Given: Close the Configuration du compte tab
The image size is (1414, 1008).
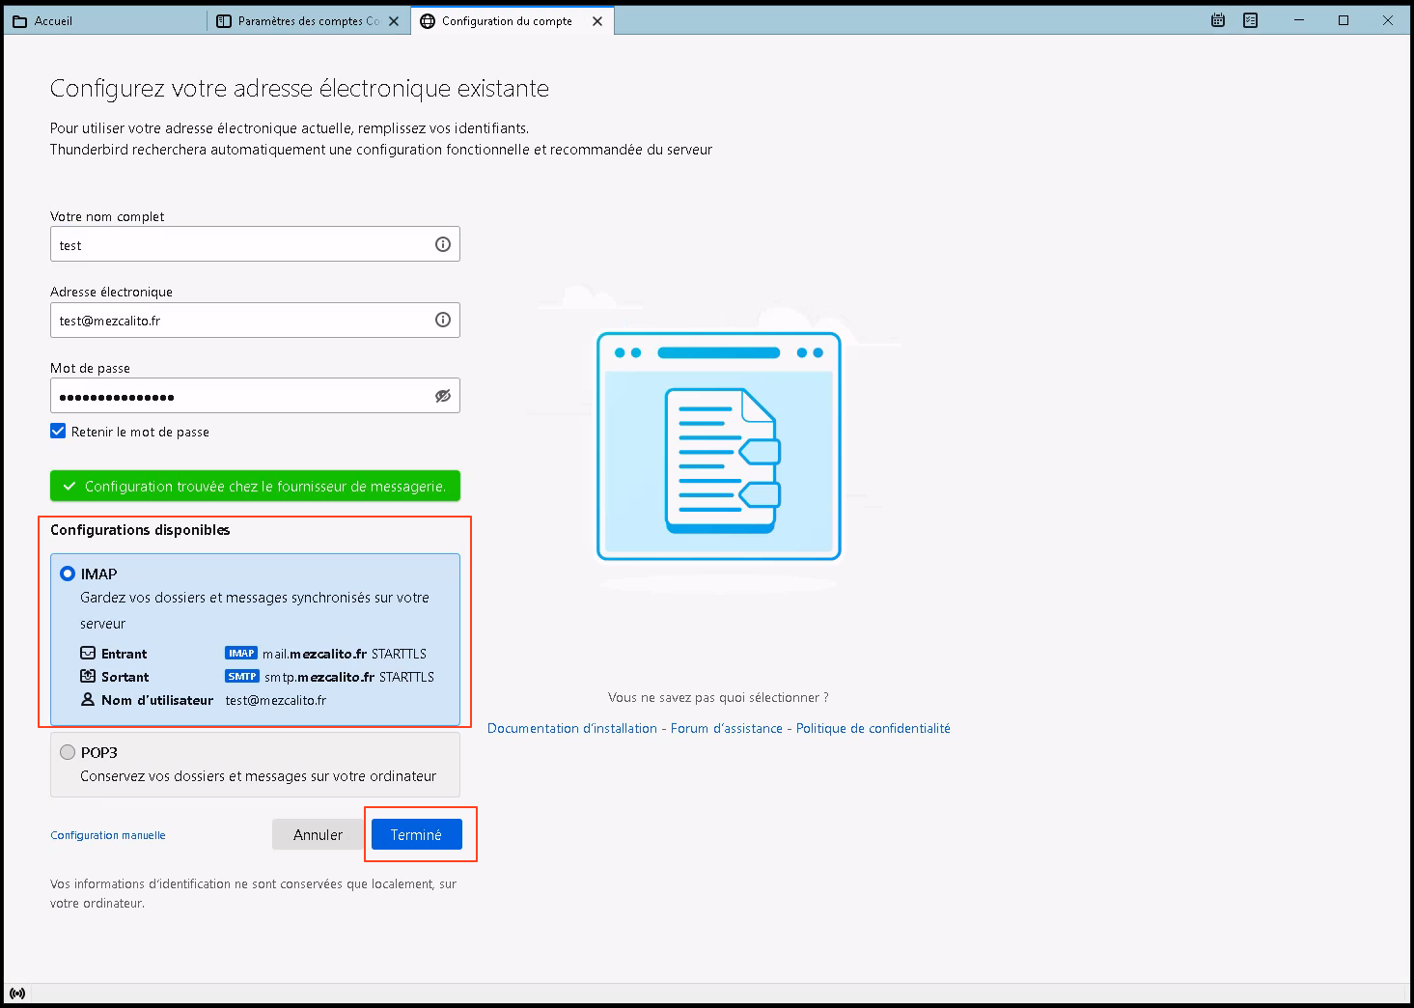Looking at the screenshot, I should coord(597,21).
